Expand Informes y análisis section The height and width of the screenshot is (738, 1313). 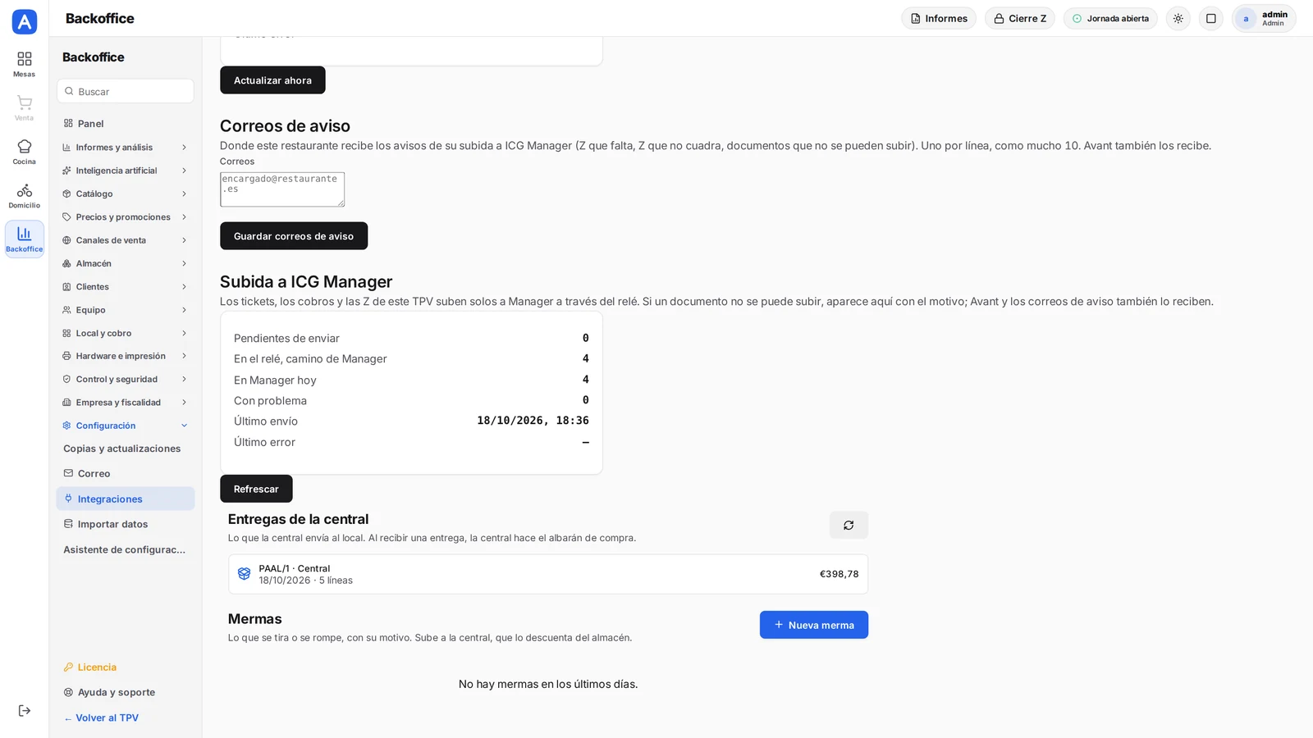coord(126,148)
